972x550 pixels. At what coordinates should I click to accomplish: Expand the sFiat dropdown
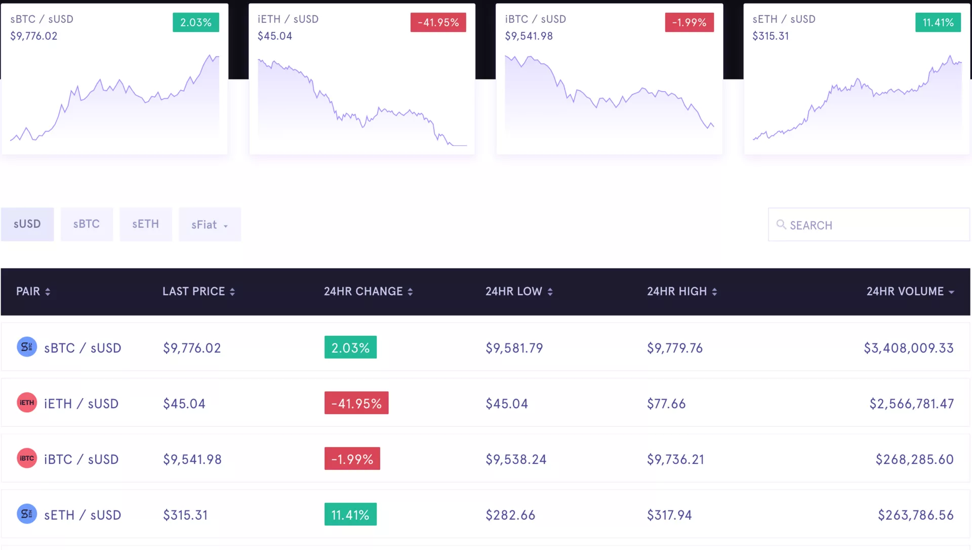coord(210,225)
